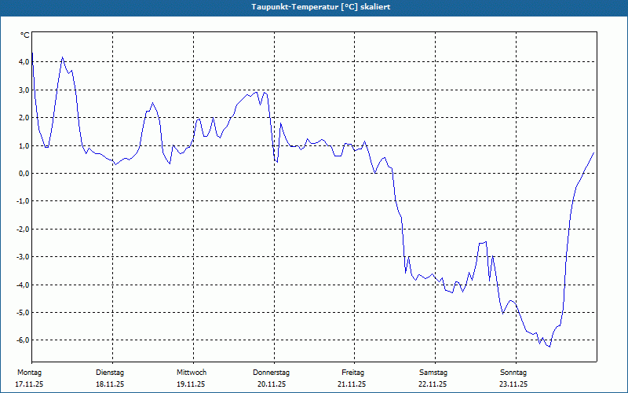This screenshot has width=628, height=393.
Task: Click the date 22.11.25
Action: point(433,384)
